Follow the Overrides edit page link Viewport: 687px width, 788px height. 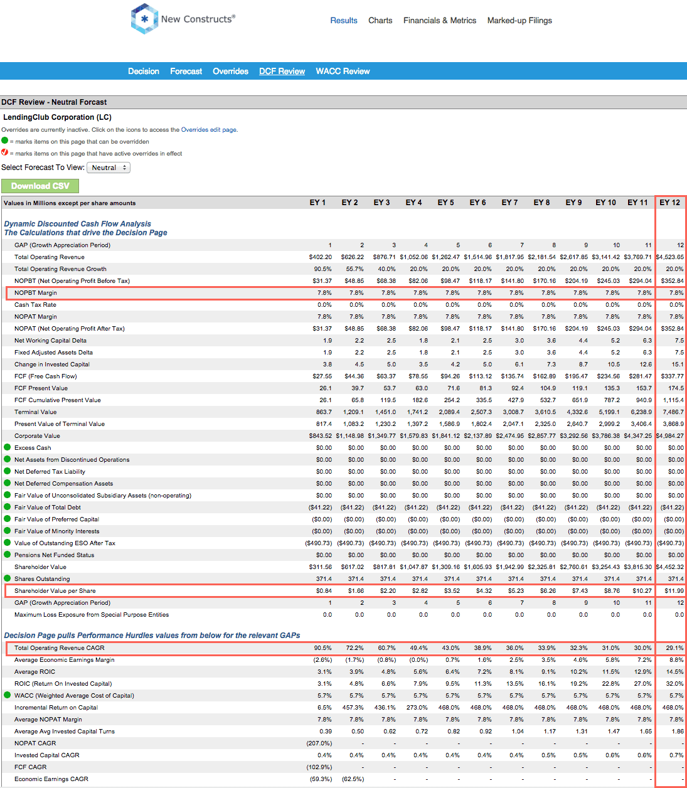pos(209,130)
